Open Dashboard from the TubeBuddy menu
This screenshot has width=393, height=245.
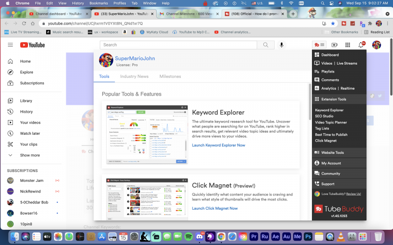[x=330, y=55]
